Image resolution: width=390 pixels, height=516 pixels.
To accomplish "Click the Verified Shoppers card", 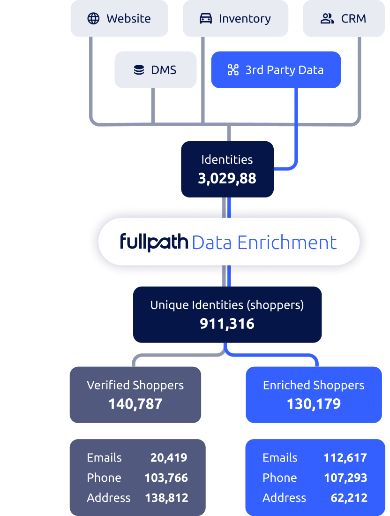I will 135,394.
